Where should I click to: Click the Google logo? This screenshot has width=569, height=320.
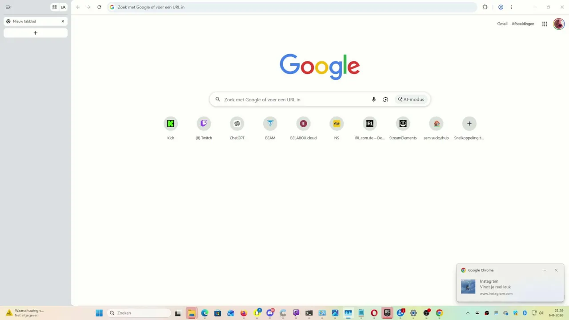320,67
